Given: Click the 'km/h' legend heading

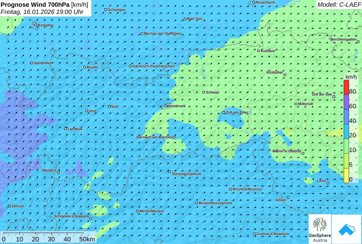Looking at the screenshot, I should (351, 77).
